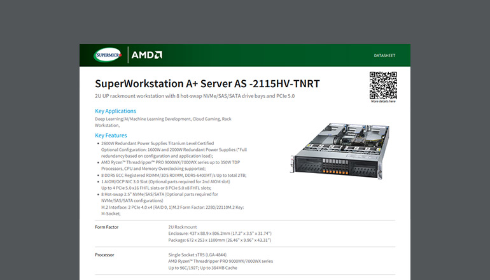Screen dimensions: 490x280
Task: Select the DATASHEET label in the header
Action: pyautogui.click(x=384, y=56)
